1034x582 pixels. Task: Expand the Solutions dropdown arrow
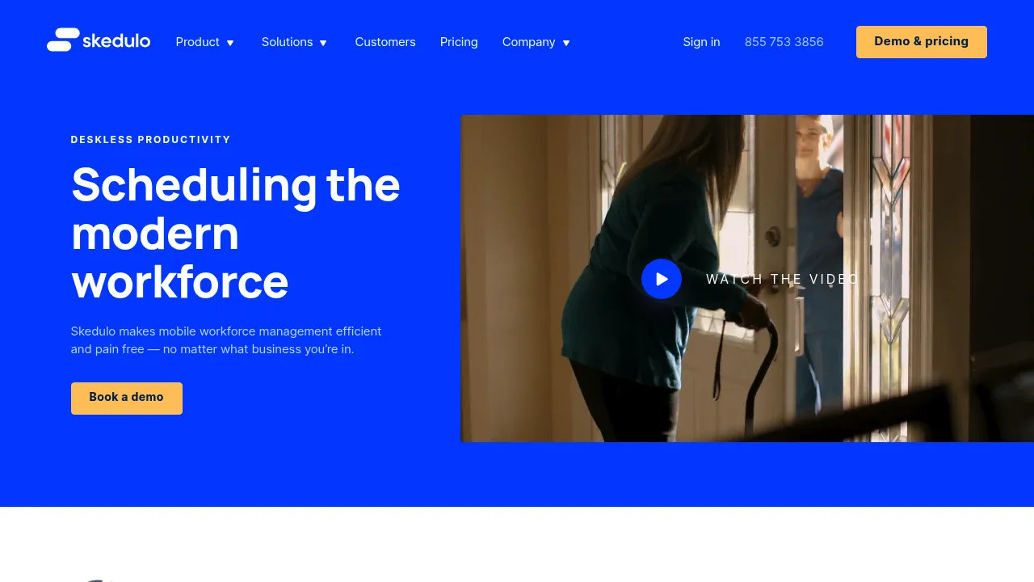pyautogui.click(x=323, y=43)
